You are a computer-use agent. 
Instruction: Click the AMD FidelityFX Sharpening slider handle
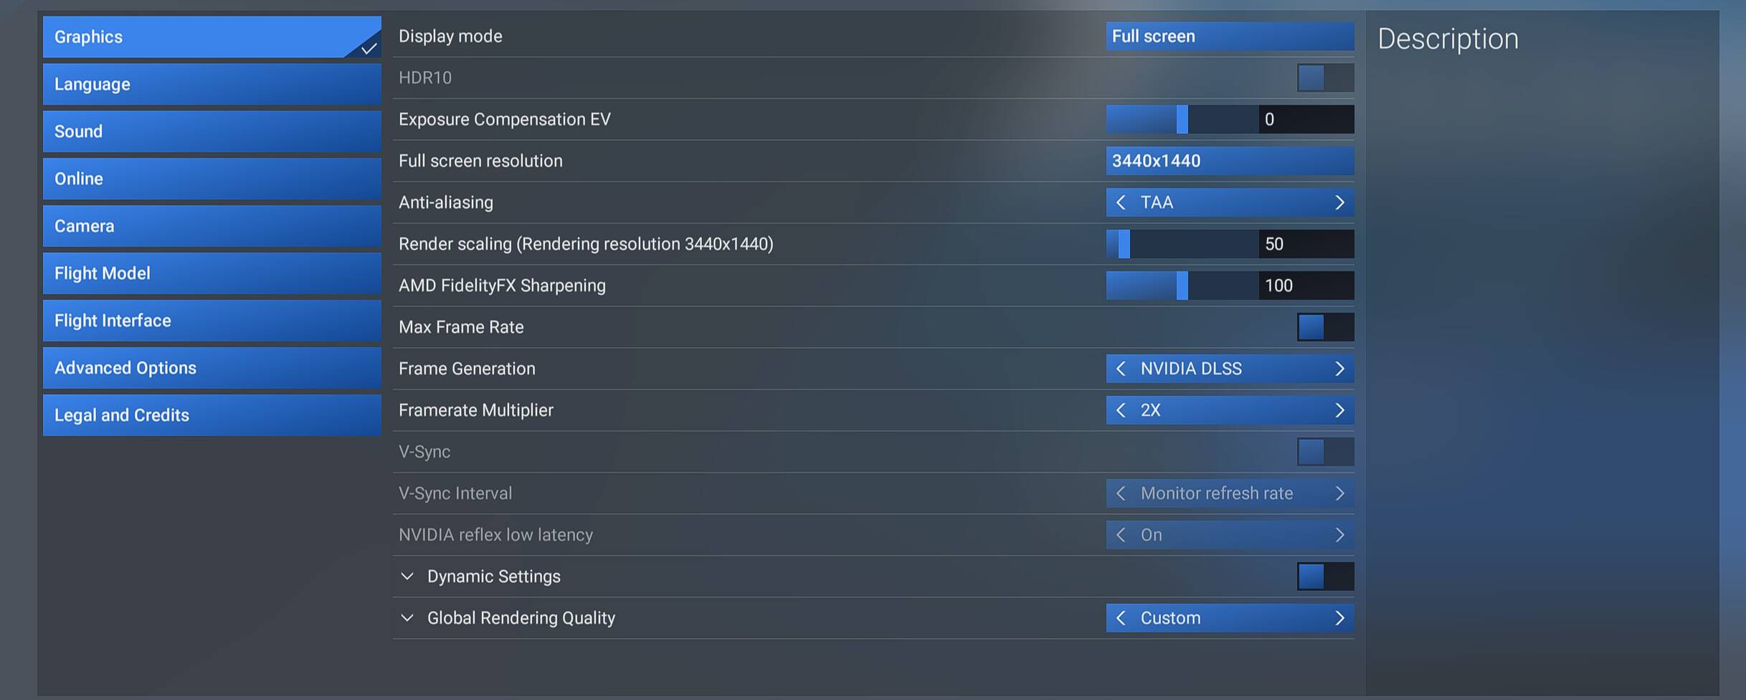[1182, 286]
